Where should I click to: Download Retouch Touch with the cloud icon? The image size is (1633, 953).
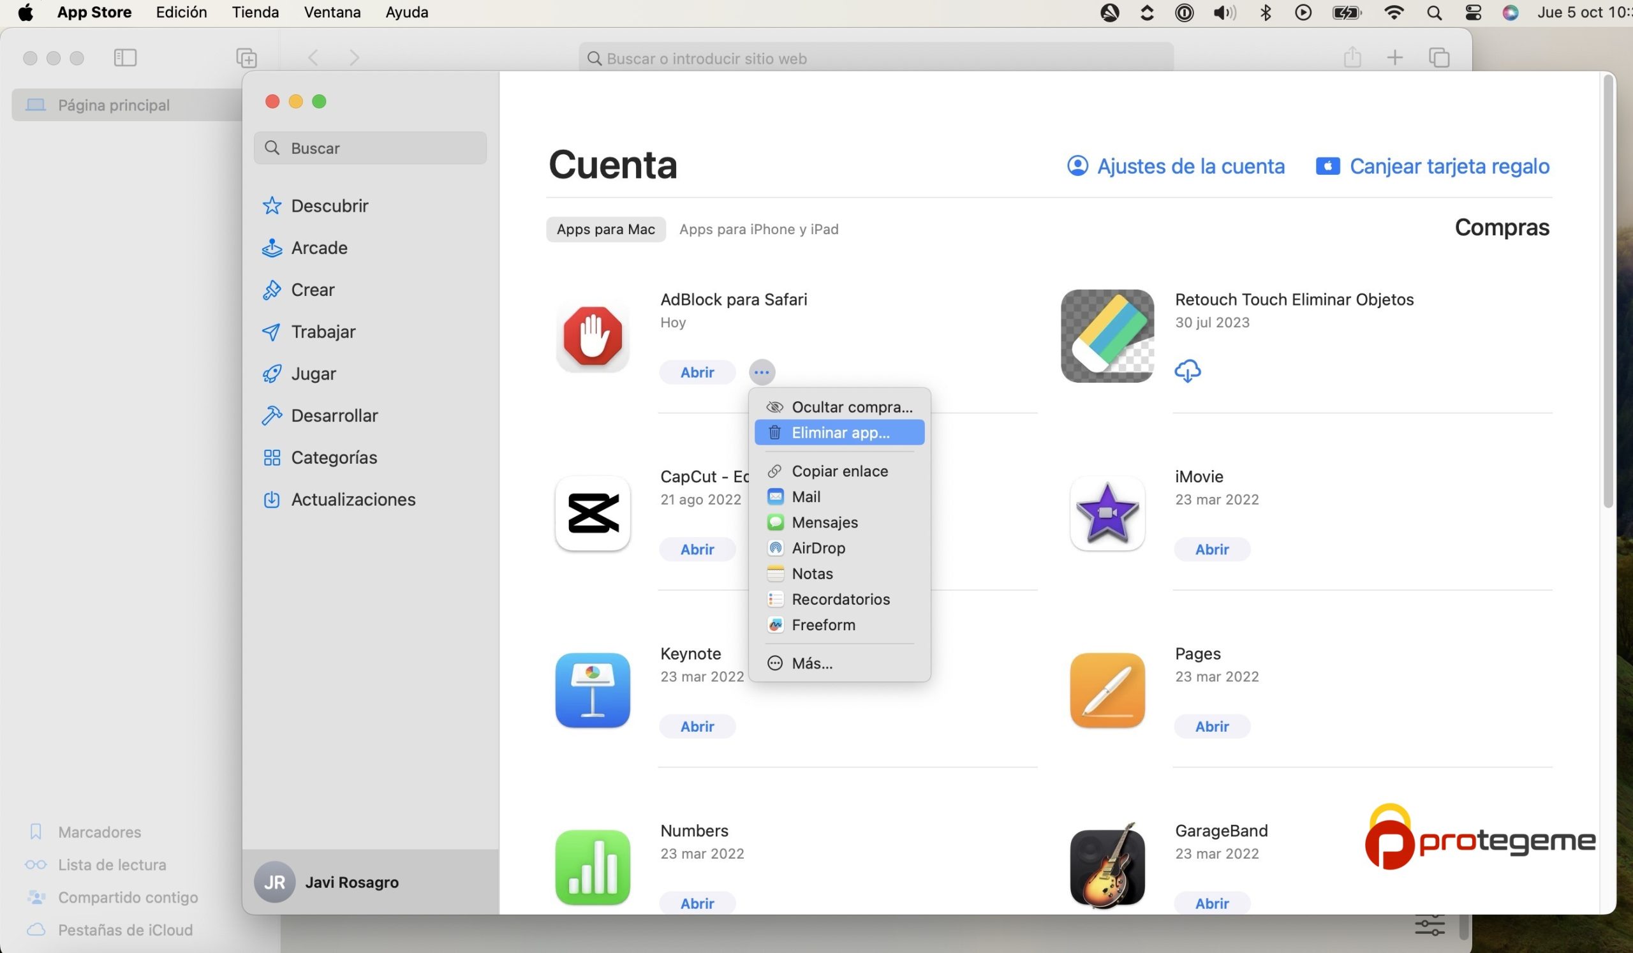(x=1187, y=371)
